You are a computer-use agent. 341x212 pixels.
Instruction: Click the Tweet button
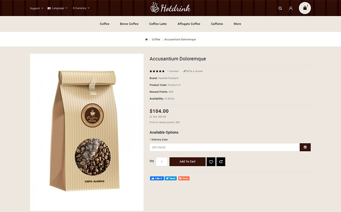click(x=171, y=178)
